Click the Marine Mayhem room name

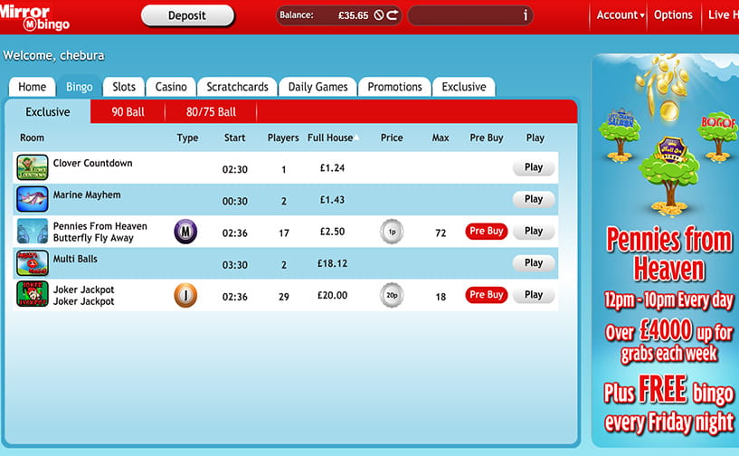coord(87,195)
